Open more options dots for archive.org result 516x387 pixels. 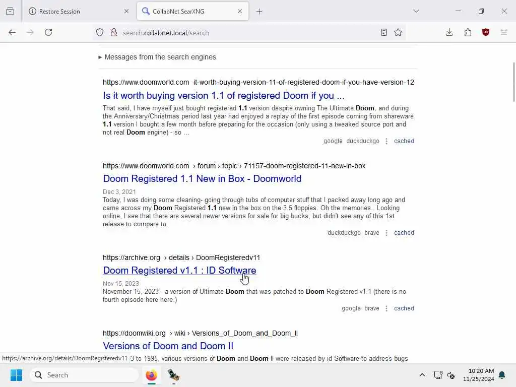(x=386, y=308)
